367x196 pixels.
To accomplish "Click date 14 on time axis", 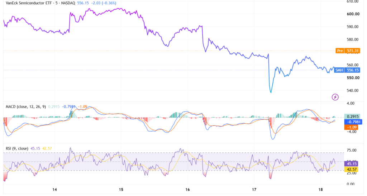I will [54, 190].
